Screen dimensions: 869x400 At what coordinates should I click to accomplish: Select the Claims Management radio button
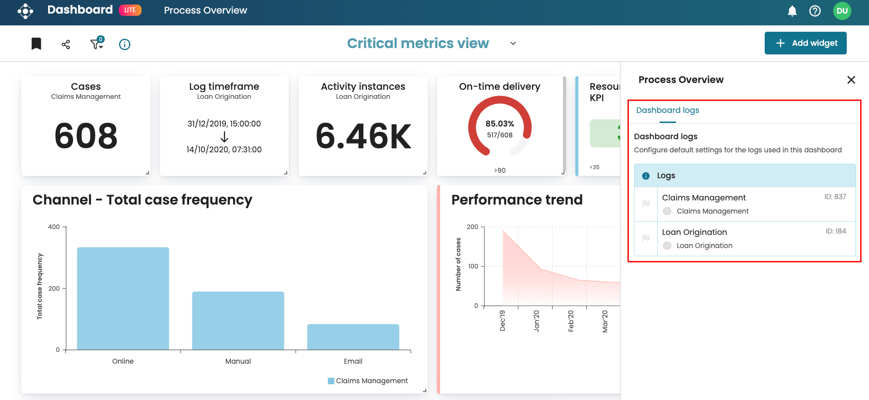pos(667,211)
